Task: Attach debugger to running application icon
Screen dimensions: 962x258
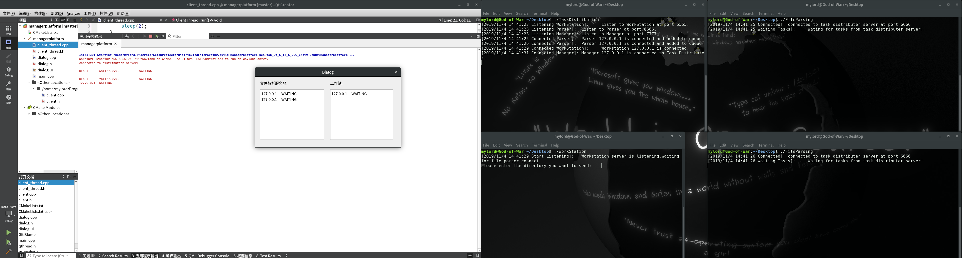Action: click(157, 36)
